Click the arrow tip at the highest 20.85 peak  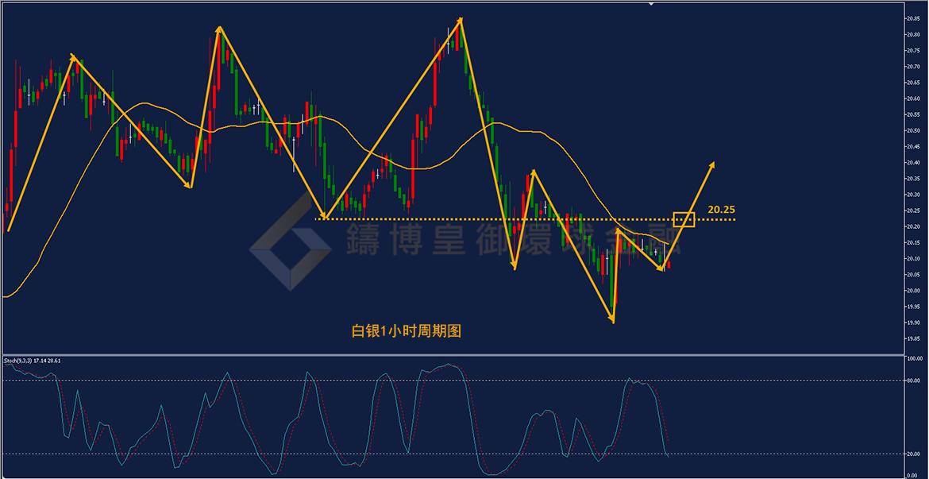pyautogui.click(x=461, y=20)
